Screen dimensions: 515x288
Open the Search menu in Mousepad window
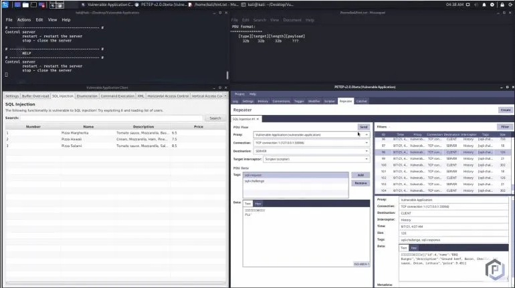click(260, 20)
